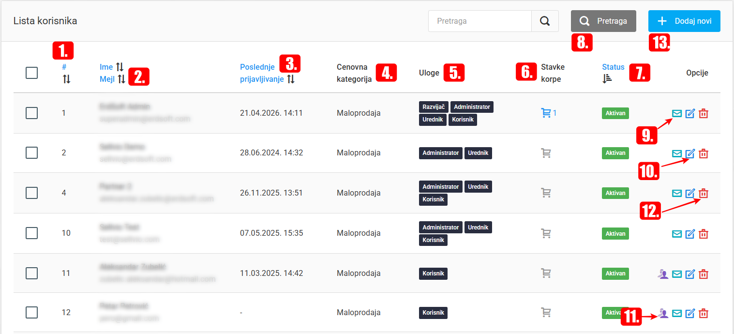This screenshot has width=734, height=334.
Task: Mark the checkbox in row #10
Action: tap(31, 233)
